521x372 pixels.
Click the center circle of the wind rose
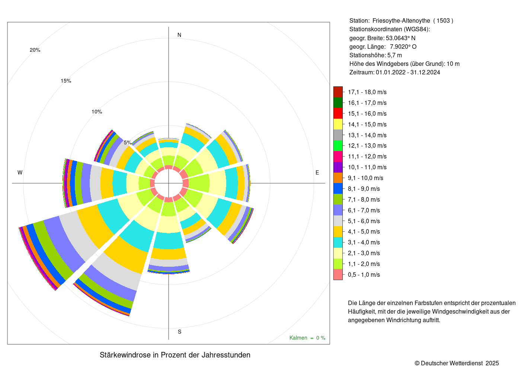coord(169,183)
